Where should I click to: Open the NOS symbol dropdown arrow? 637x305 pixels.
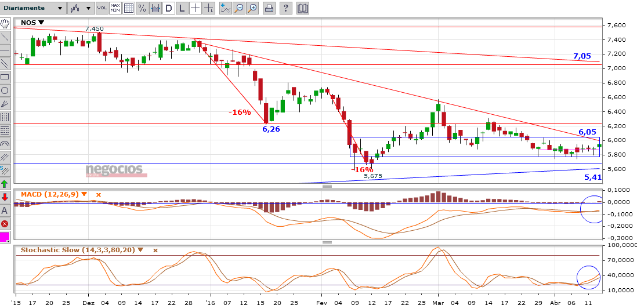click(x=41, y=23)
